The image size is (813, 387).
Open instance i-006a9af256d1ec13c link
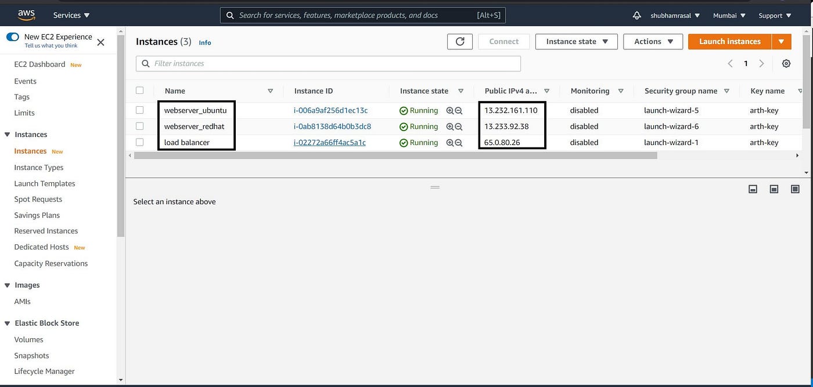(x=330, y=110)
